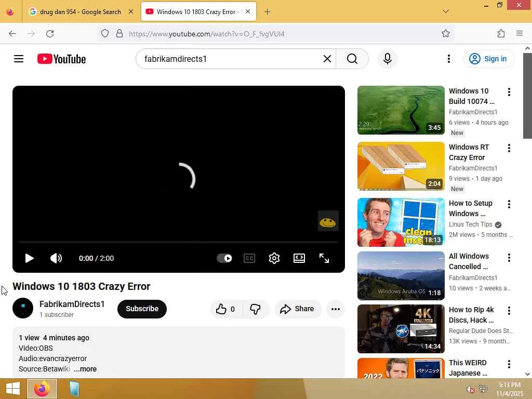The height and width of the screenshot is (399, 532).
Task: Share the video
Action: (297, 309)
